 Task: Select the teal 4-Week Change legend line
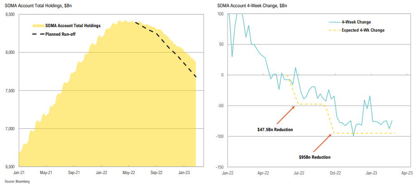[x=334, y=21]
